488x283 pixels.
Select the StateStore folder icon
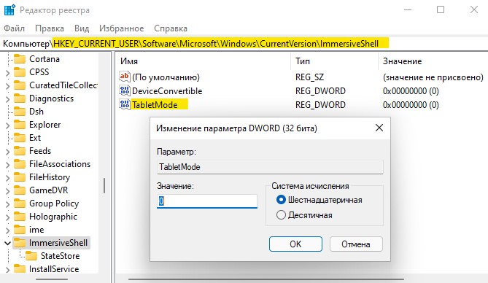pyautogui.click(x=31, y=256)
